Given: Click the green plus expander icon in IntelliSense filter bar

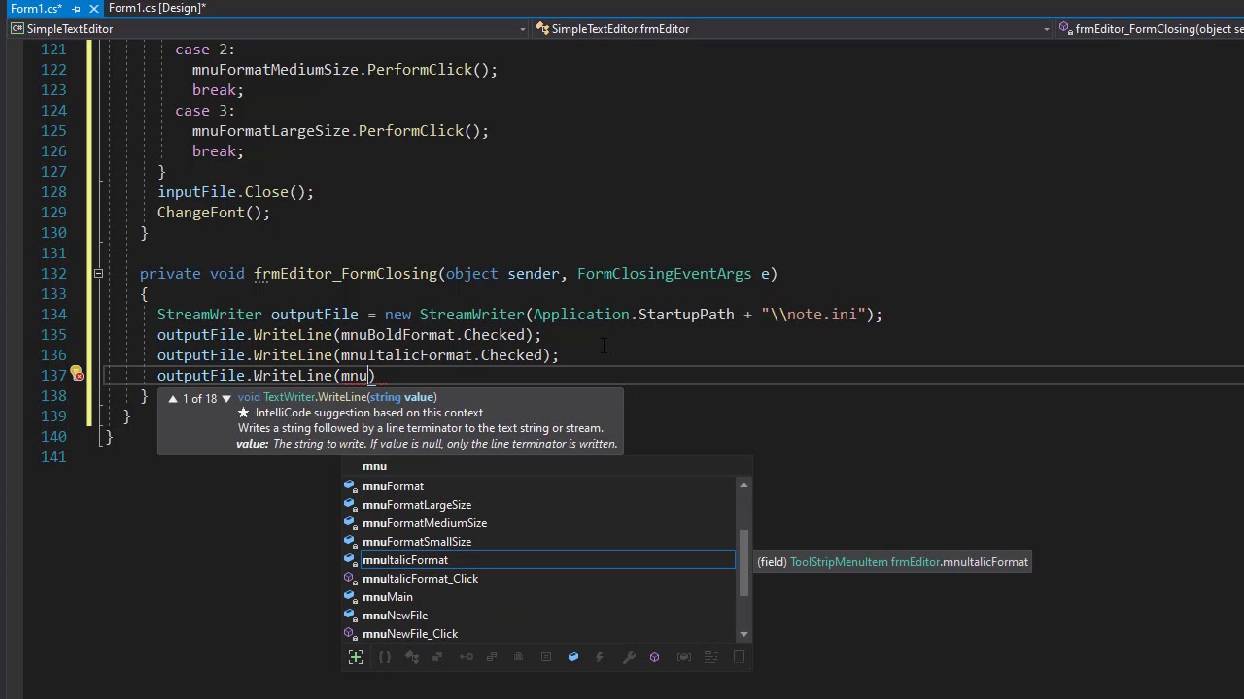Looking at the screenshot, I should click(x=356, y=657).
